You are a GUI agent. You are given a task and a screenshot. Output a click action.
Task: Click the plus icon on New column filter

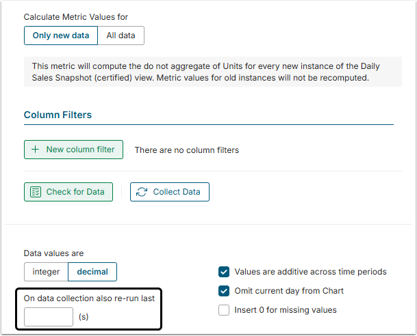[35, 150]
